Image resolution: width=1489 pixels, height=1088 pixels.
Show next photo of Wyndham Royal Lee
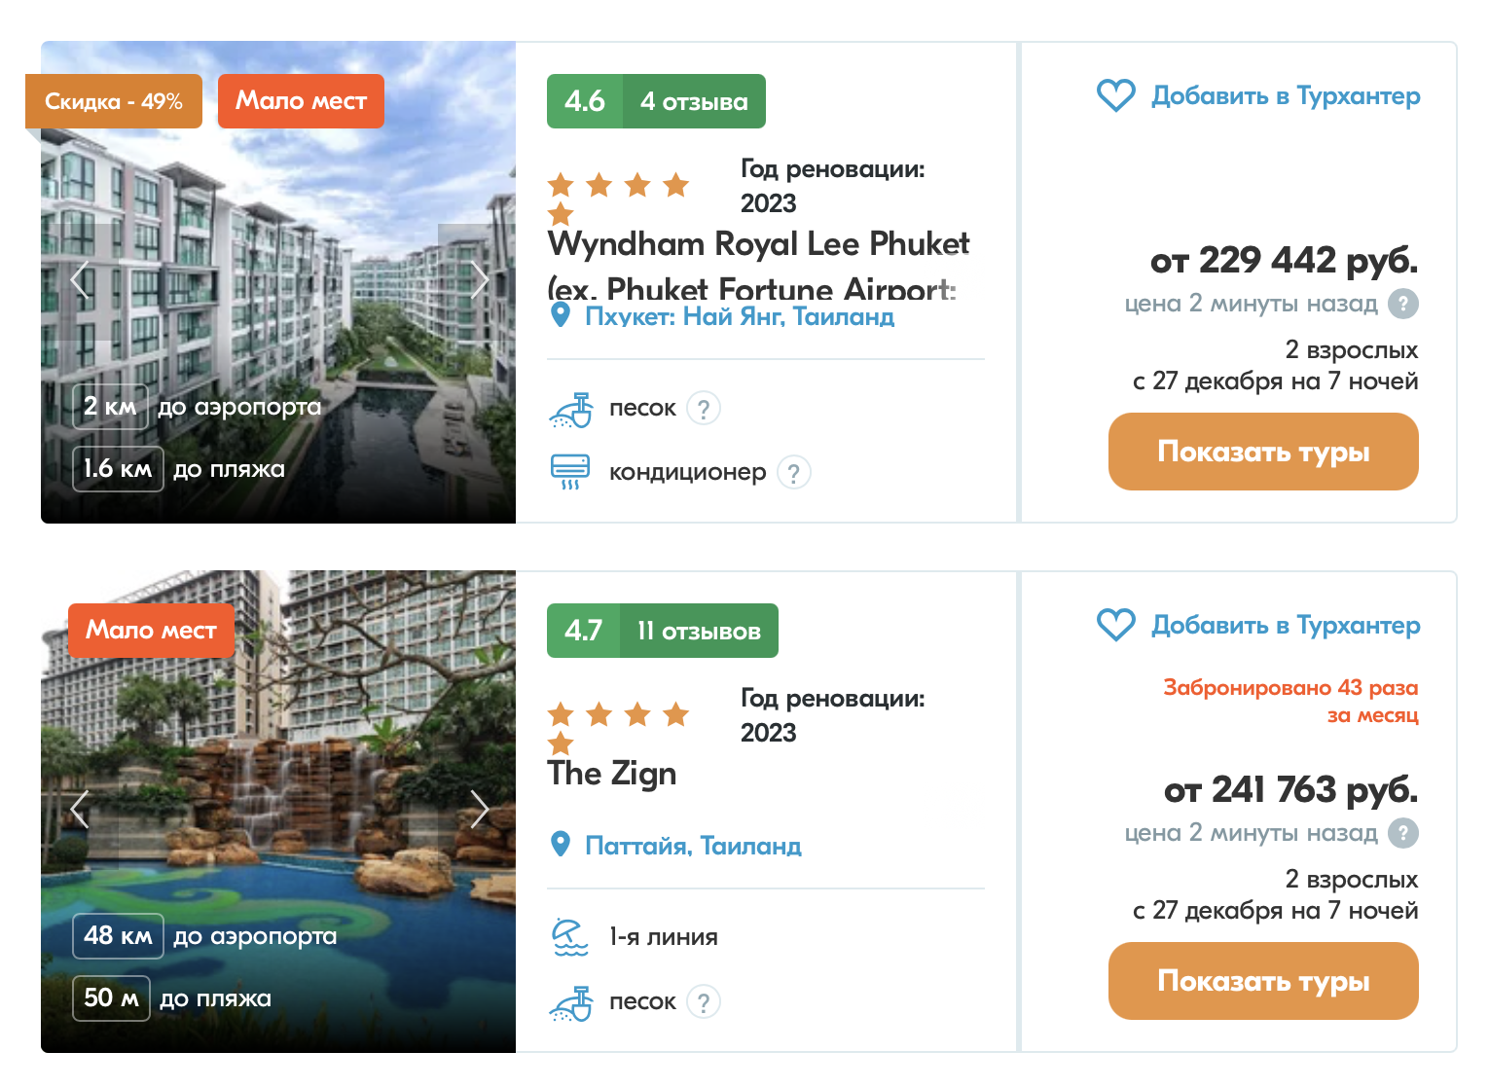pos(479,280)
